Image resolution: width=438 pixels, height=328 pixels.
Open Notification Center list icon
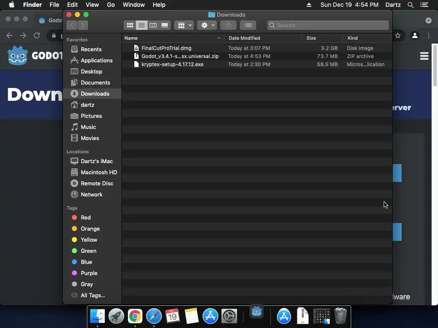(x=424, y=5)
